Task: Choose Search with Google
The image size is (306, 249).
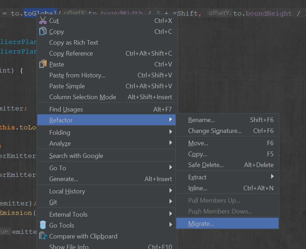Action: pyautogui.click(x=76, y=156)
